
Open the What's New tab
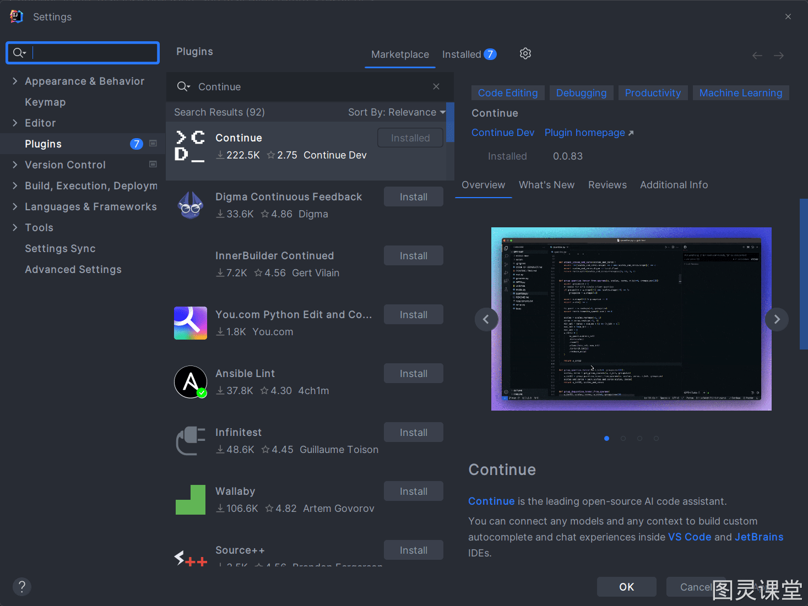(x=546, y=185)
